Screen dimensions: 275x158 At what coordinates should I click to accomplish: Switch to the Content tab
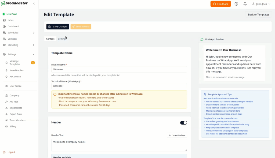click(50, 39)
